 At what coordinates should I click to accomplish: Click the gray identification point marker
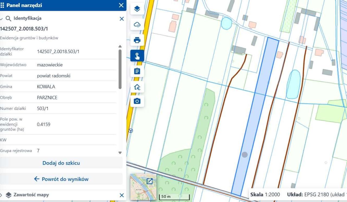click(x=245, y=155)
